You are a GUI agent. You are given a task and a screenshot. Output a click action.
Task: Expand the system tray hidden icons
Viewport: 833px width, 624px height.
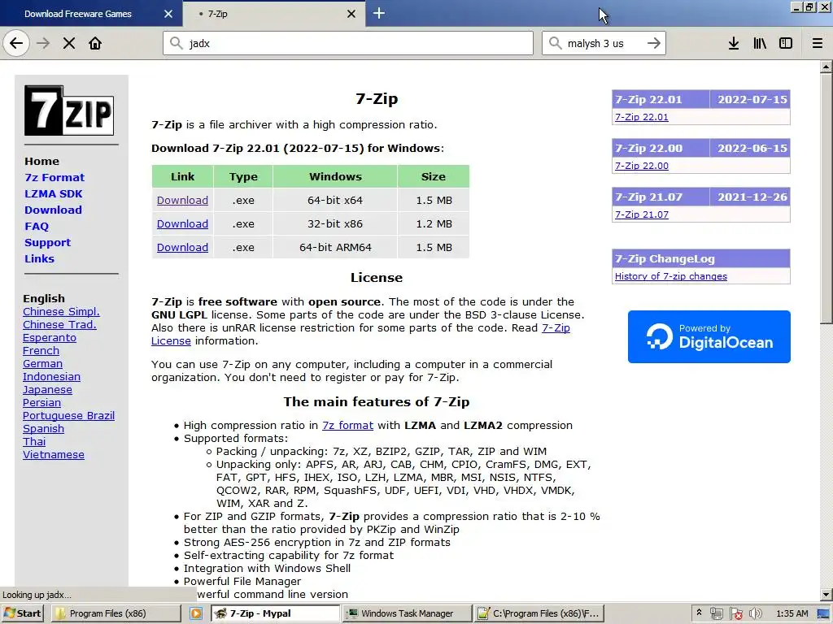point(699,613)
